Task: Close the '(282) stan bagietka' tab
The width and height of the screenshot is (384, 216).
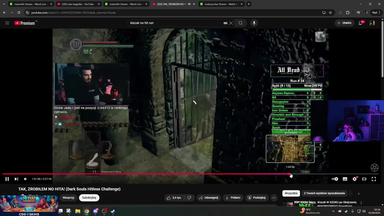Action: (x=98, y=4)
